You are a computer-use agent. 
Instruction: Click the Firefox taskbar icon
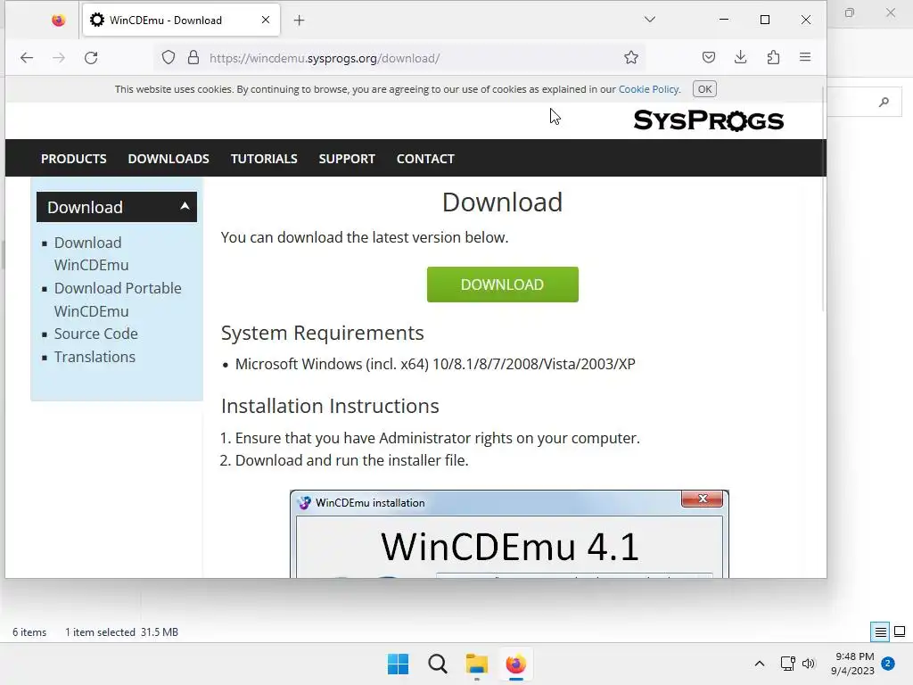pos(516,664)
